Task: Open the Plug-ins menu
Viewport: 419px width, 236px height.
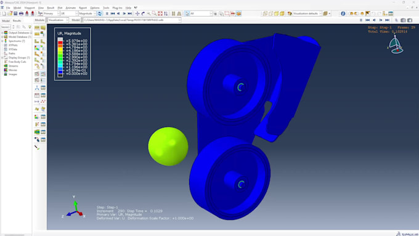Action: 117,8
